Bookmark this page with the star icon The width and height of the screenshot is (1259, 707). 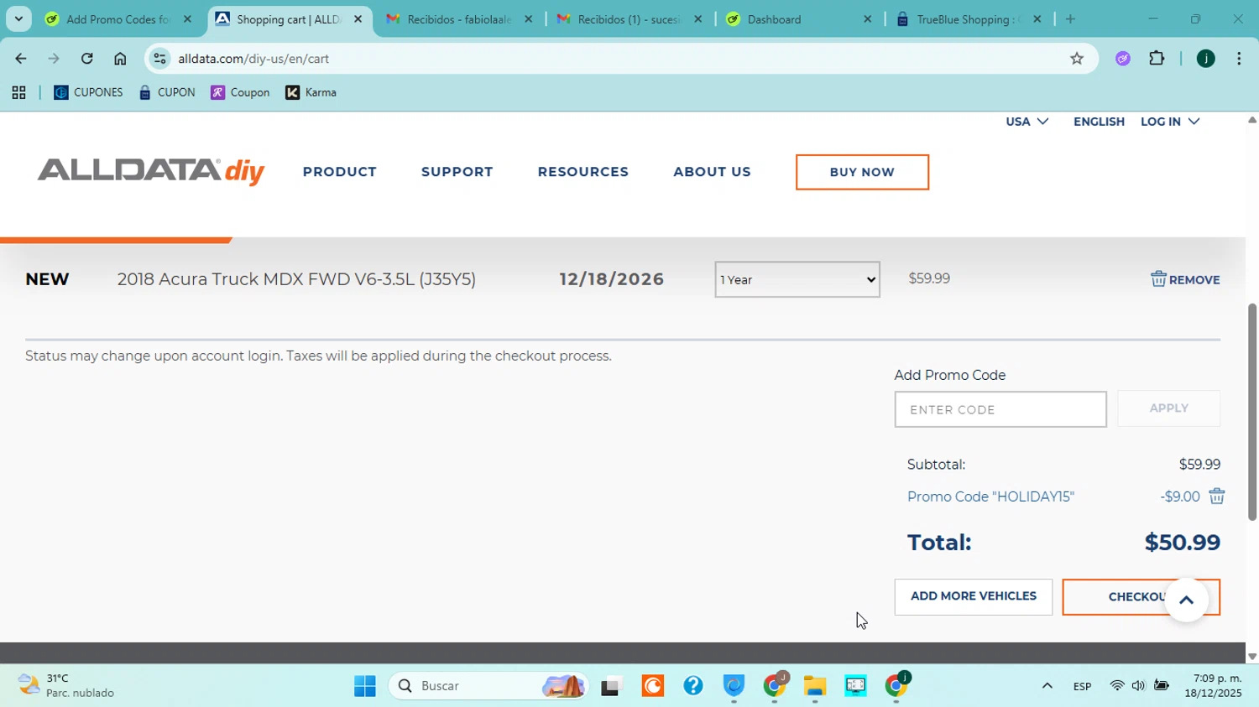(1077, 58)
